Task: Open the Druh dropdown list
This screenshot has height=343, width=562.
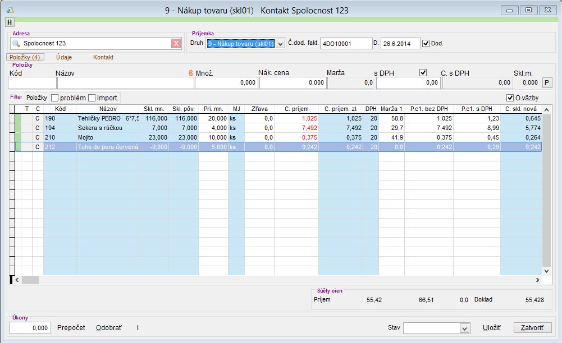Action: tap(281, 44)
